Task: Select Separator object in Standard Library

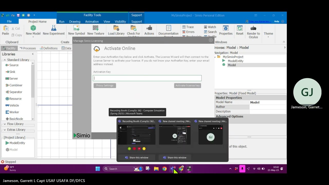Action: [14, 92]
